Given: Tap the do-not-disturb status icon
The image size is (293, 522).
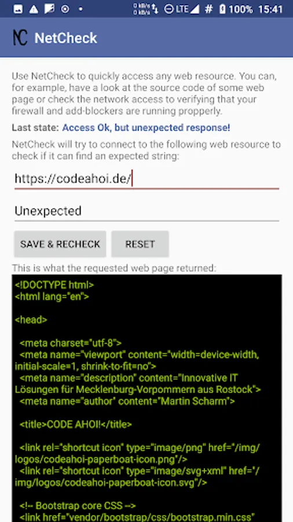Looking at the screenshot, I should point(169,9).
